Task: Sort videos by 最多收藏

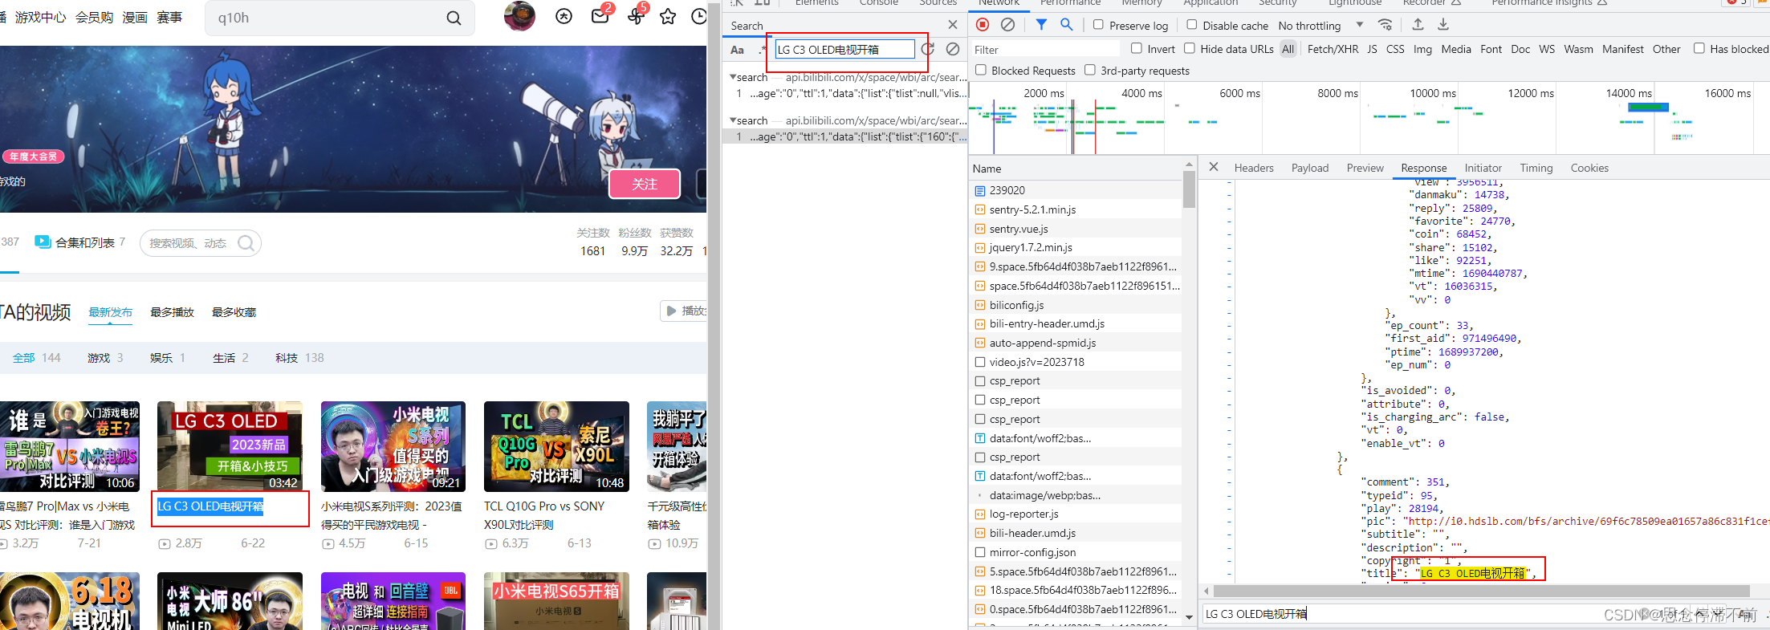Action: (234, 312)
